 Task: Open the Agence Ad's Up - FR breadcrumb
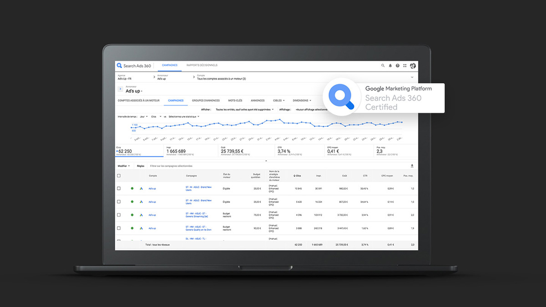click(x=125, y=77)
